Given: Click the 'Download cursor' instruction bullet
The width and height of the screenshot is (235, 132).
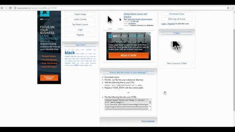Looking at the screenshot, I should click(x=112, y=77).
